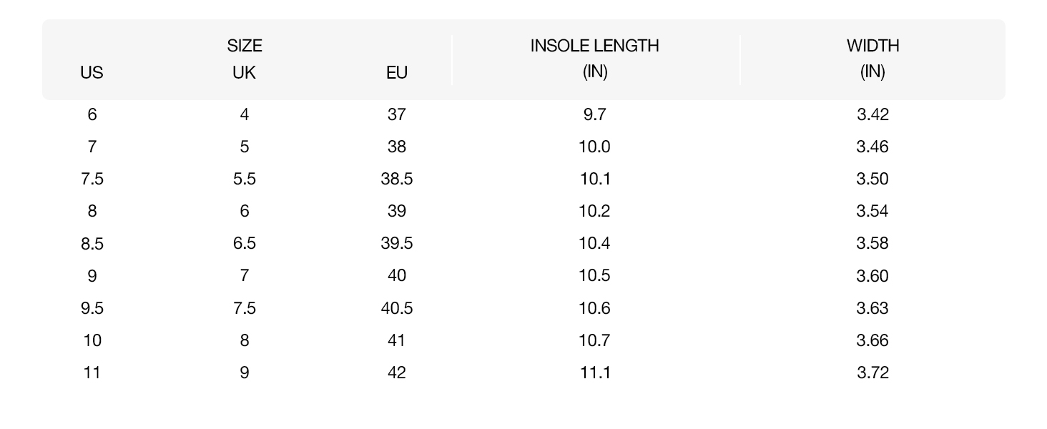Select US size 6 cell
Viewport: 1047px width, 429px height.
click(x=92, y=114)
